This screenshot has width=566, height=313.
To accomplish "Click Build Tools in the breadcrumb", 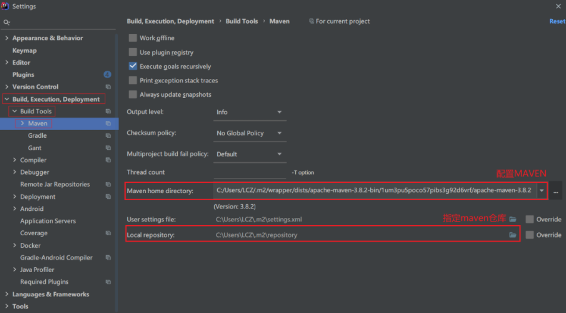I will pos(242,21).
